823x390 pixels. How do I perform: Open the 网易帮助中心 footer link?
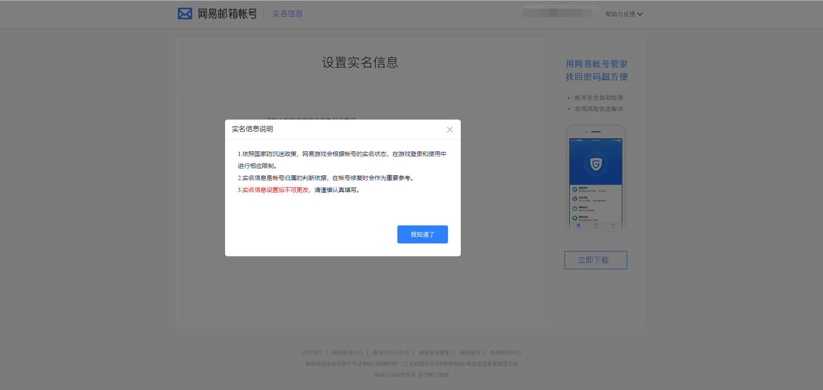coord(506,352)
